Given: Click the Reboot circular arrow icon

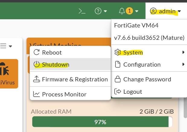Looking at the screenshot, I should (36, 52).
